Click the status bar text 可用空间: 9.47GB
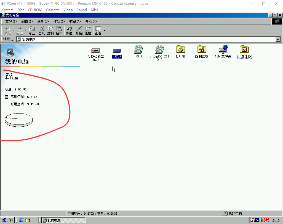Screen dimensions: 283x224 [81, 213]
